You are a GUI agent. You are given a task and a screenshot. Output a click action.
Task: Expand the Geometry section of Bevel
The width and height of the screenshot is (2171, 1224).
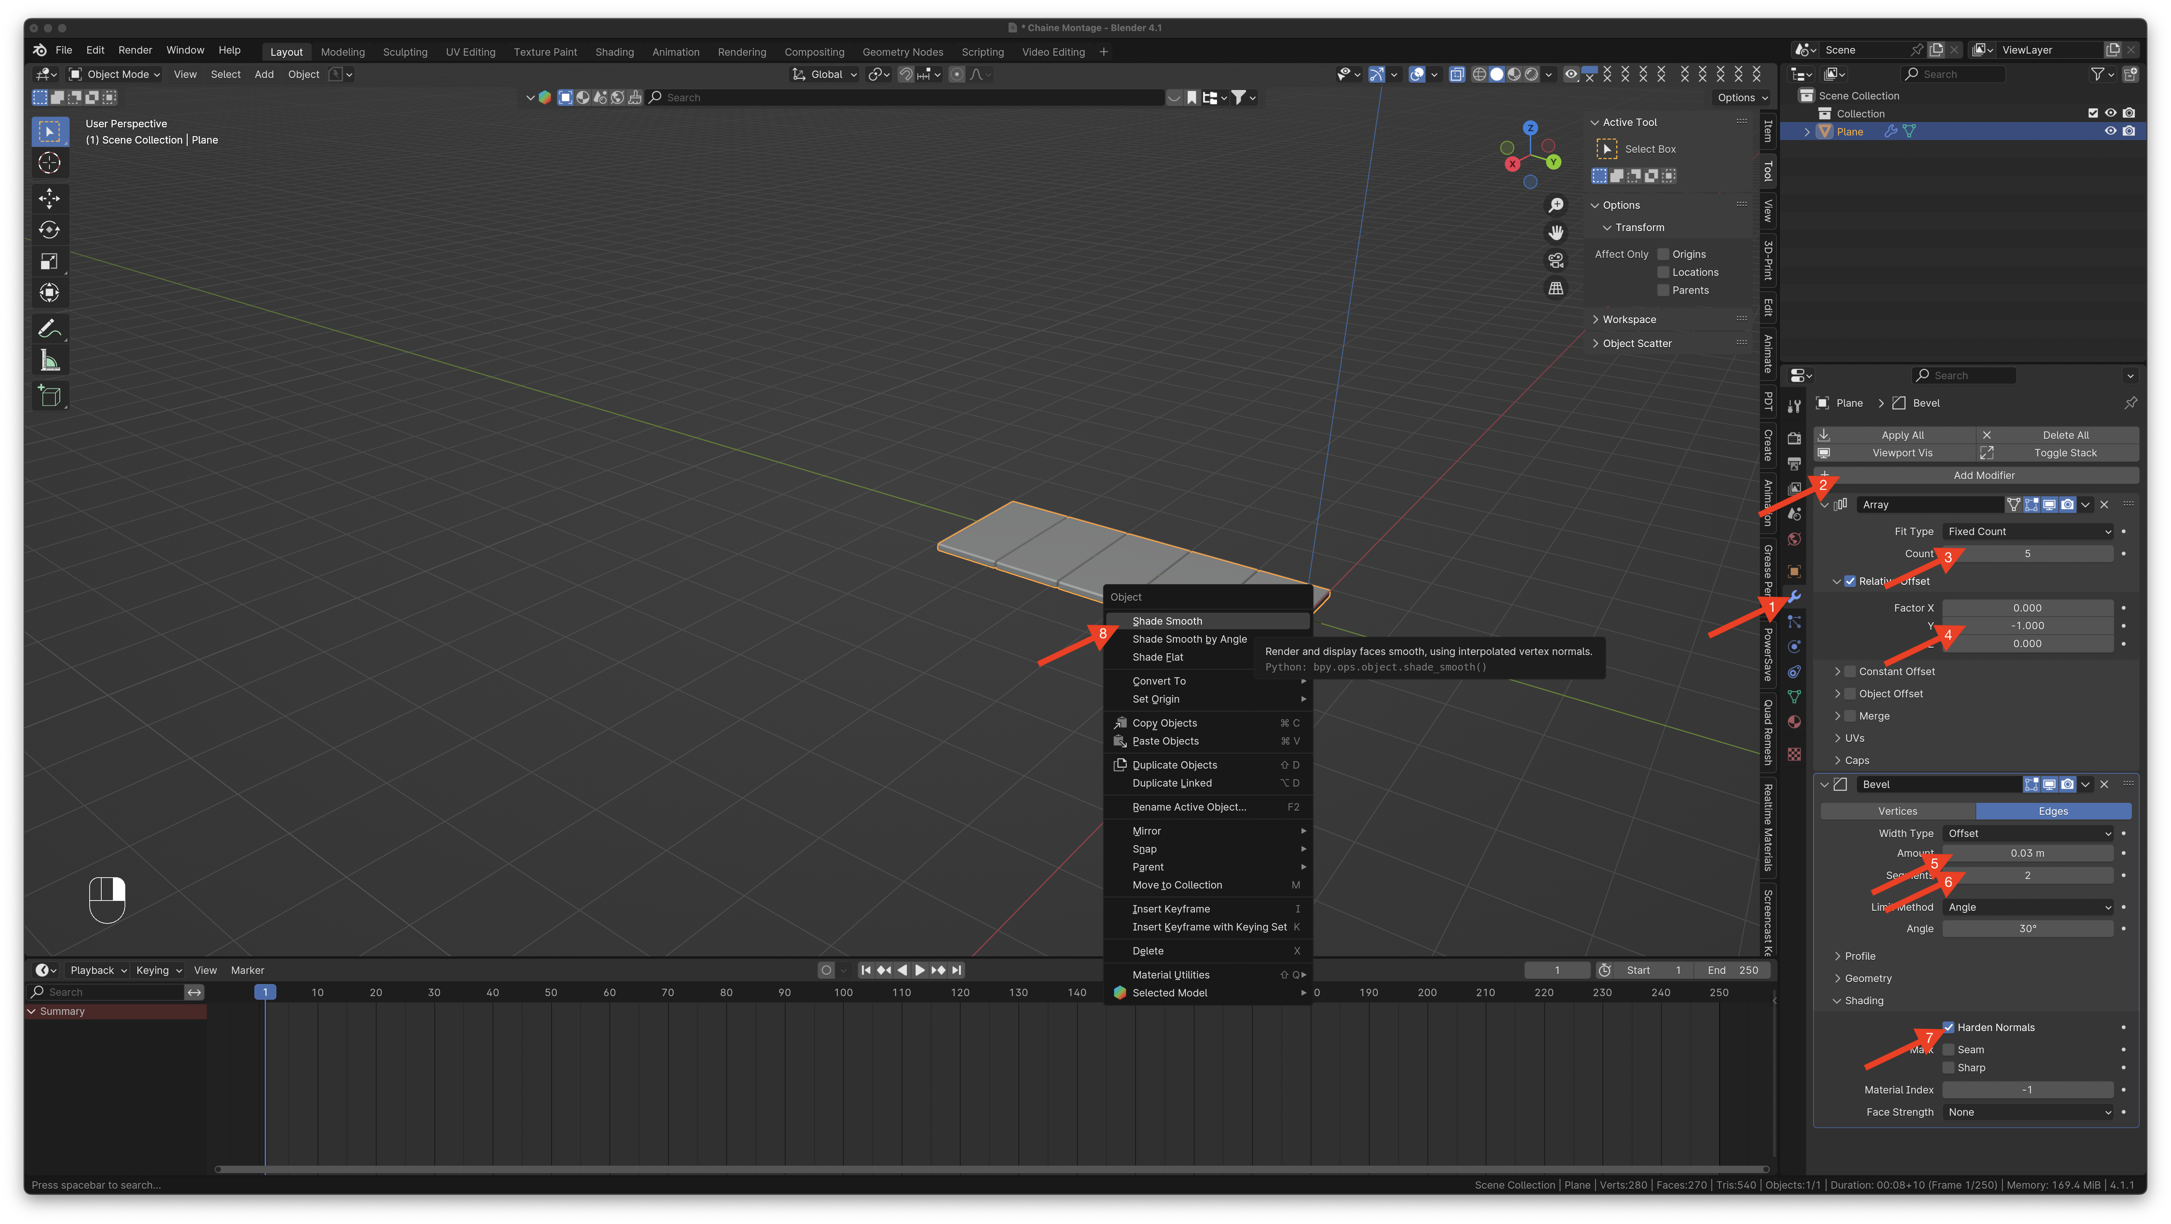point(1868,978)
